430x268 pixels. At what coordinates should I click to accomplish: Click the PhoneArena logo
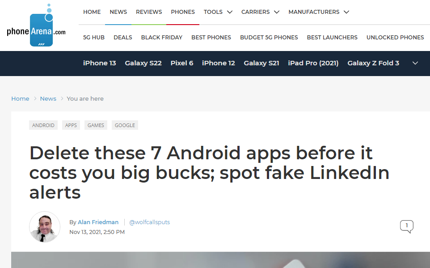[x=36, y=25]
